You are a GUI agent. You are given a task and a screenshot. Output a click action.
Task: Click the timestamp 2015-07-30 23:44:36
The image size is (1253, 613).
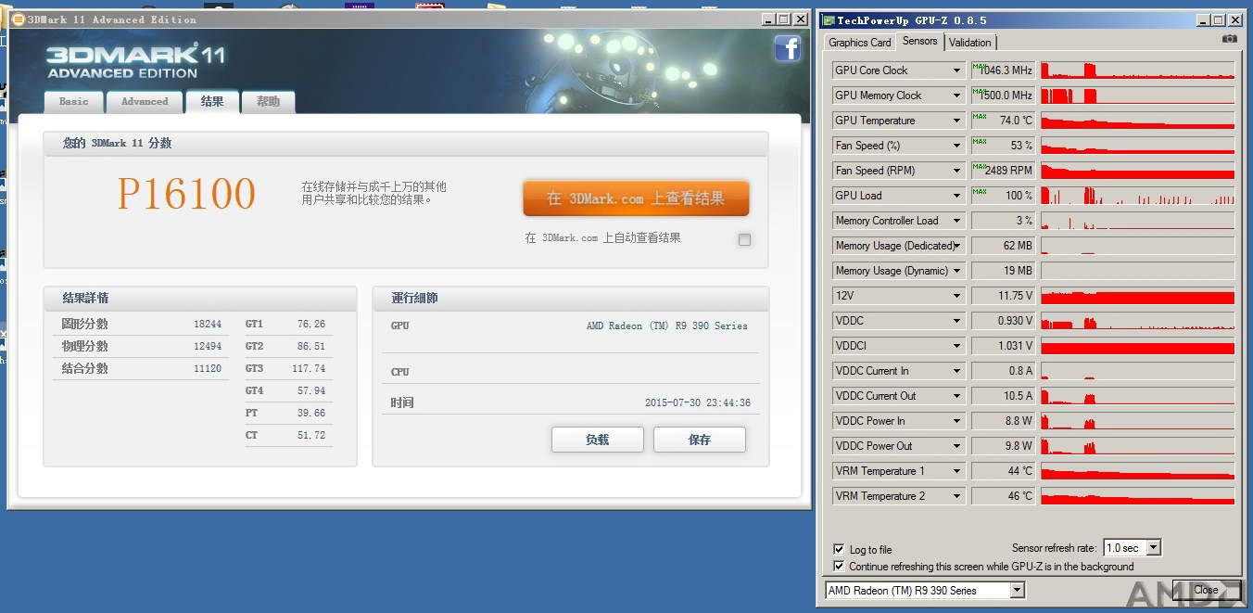[x=698, y=403]
